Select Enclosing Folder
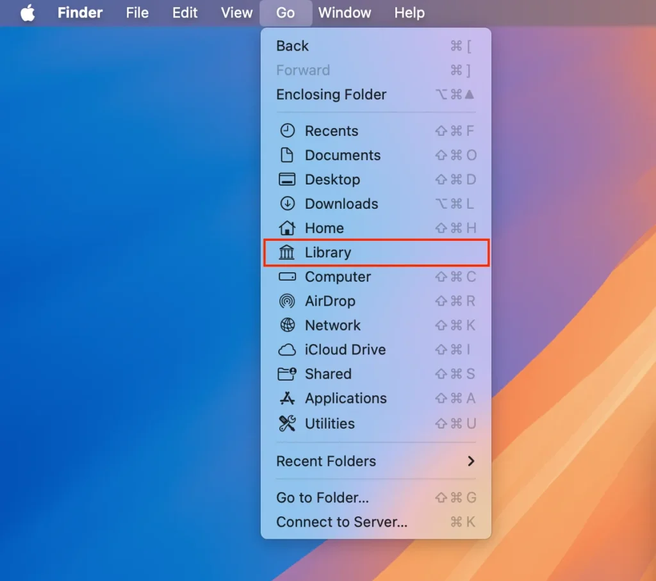The width and height of the screenshot is (656, 581). [375, 95]
